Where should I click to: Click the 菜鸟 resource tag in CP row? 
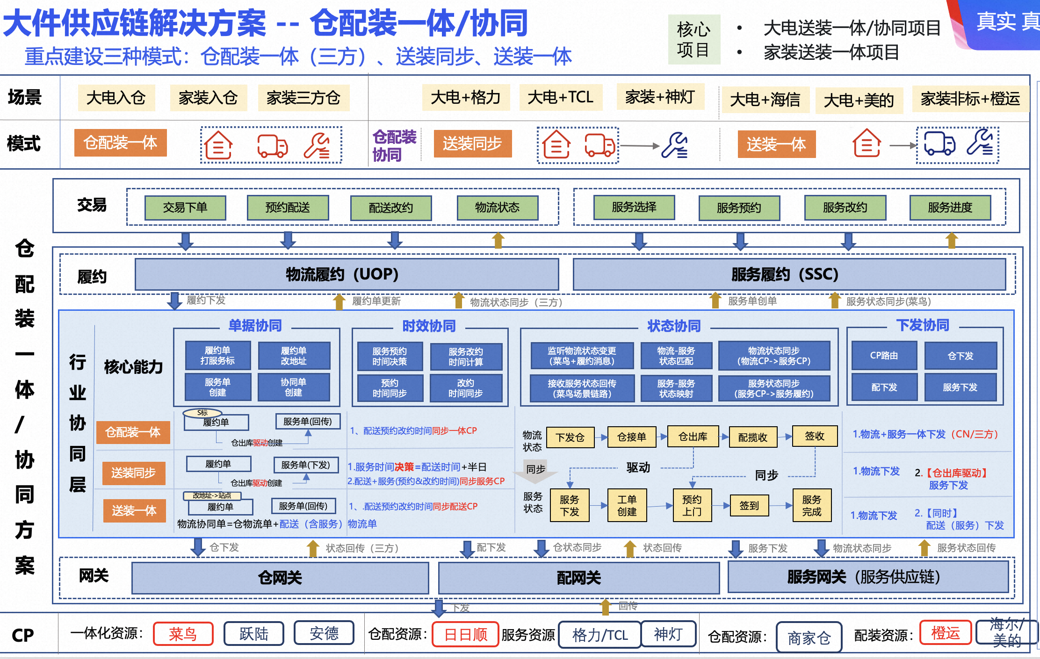coord(183,634)
